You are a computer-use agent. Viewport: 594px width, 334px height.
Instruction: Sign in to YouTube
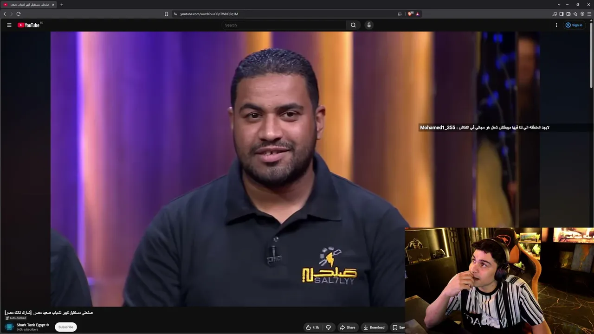574,25
